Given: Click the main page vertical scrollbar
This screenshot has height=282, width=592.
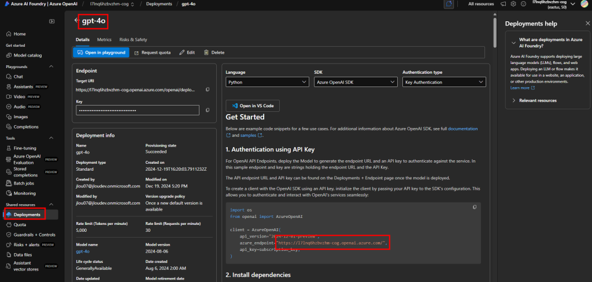Looking at the screenshot, I should click(x=495, y=32).
